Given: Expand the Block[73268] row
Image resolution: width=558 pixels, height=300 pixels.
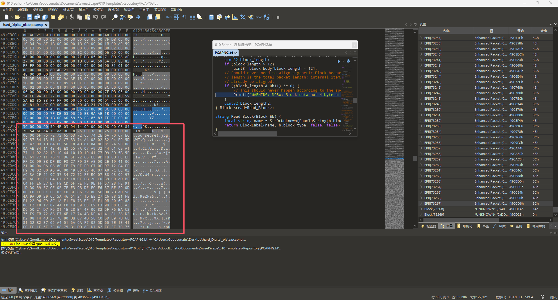Looking at the screenshot, I should (421, 209).
